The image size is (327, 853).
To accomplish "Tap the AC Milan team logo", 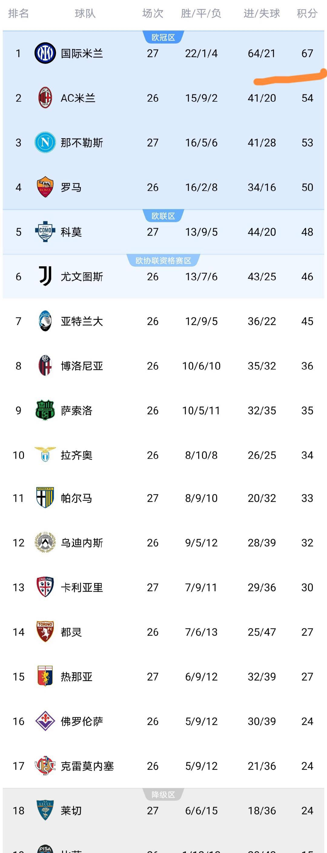I will pyautogui.click(x=45, y=98).
